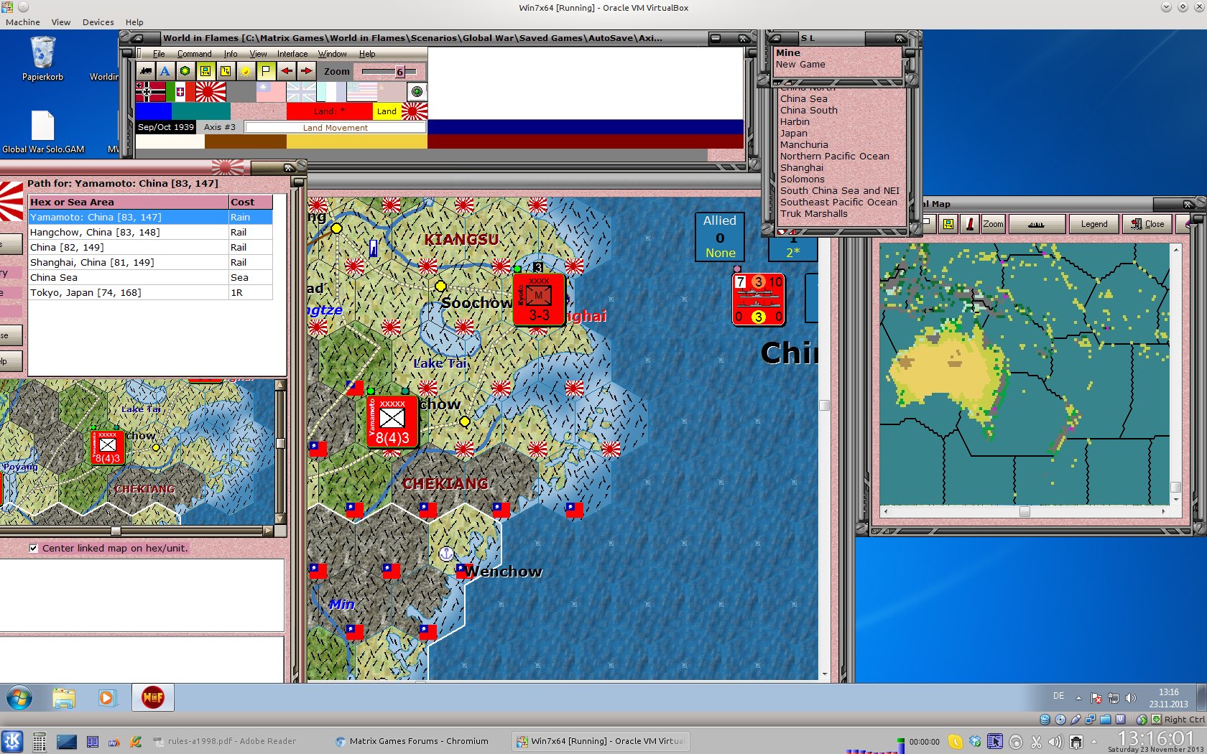Show hidden Windows tray icons arrow
1207x754 pixels.
click(x=1078, y=697)
